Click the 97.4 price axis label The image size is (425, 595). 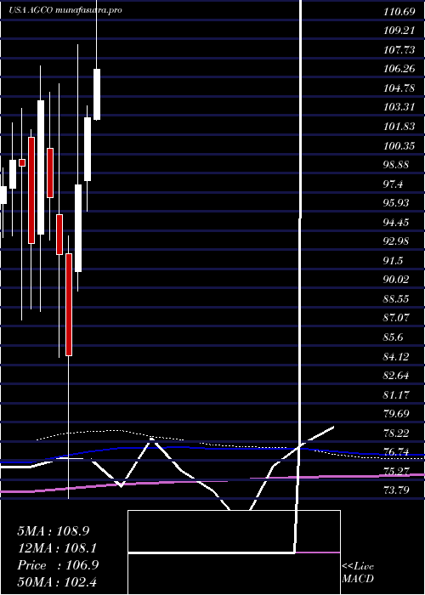tap(394, 184)
